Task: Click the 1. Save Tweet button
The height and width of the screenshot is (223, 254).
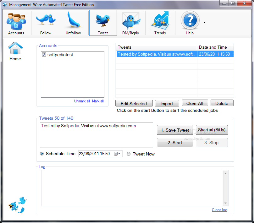Action: point(175,130)
